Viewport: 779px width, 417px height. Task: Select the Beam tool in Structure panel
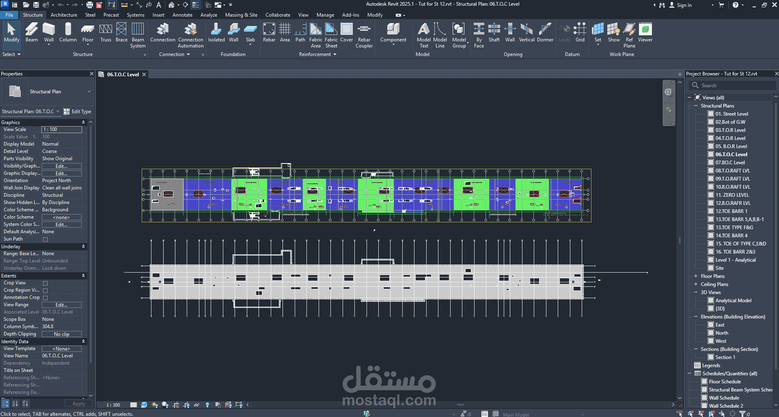[31, 32]
